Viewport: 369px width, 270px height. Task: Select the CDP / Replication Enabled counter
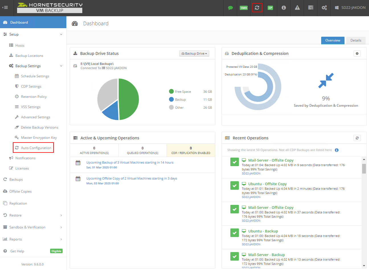pyautogui.click(x=191, y=150)
